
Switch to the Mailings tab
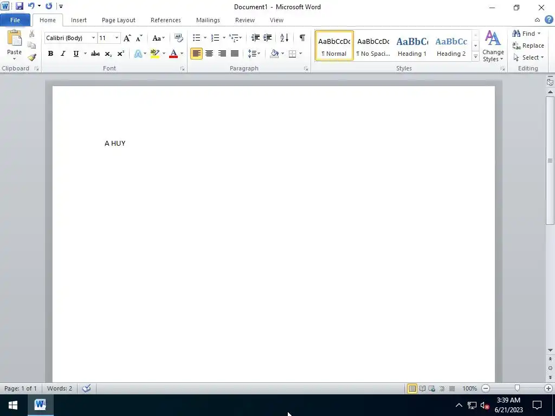(208, 20)
